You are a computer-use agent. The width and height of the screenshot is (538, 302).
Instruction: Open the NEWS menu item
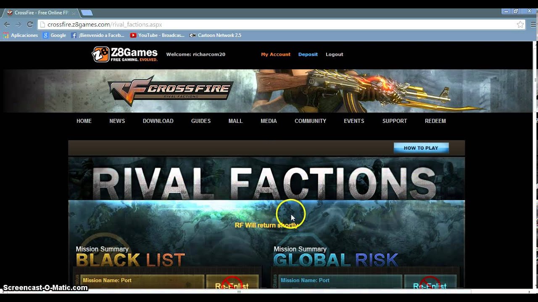click(117, 121)
